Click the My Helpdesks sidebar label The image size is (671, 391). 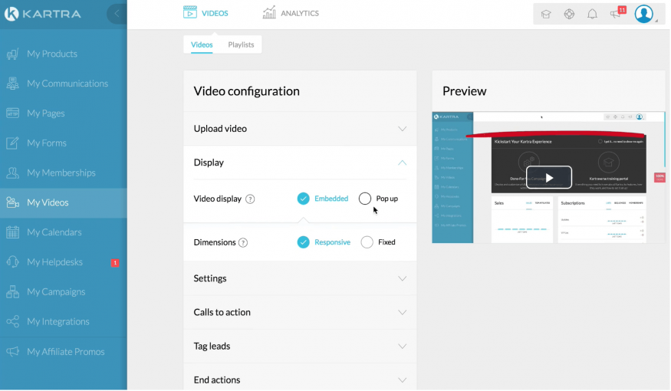(x=54, y=262)
